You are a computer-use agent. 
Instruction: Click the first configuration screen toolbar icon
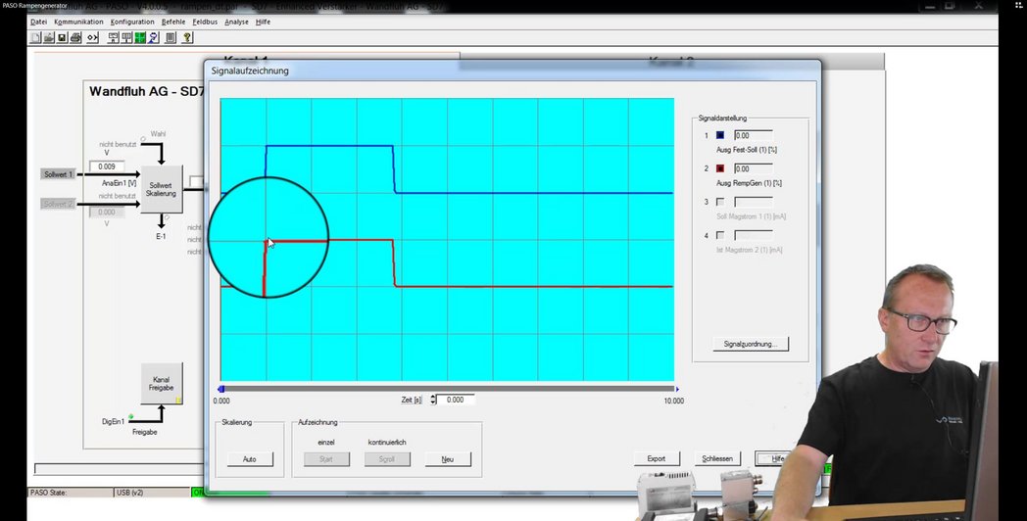click(x=114, y=38)
